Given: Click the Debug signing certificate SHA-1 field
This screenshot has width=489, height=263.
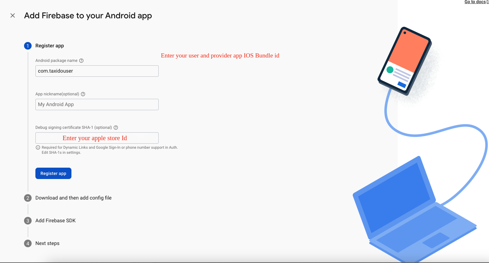Looking at the screenshot, I should click(x=97, y=138).
